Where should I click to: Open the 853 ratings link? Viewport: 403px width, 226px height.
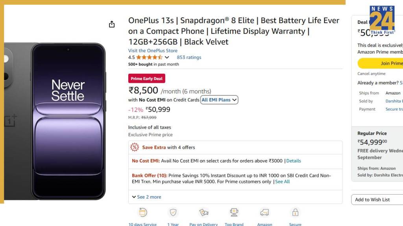(189, 57)
